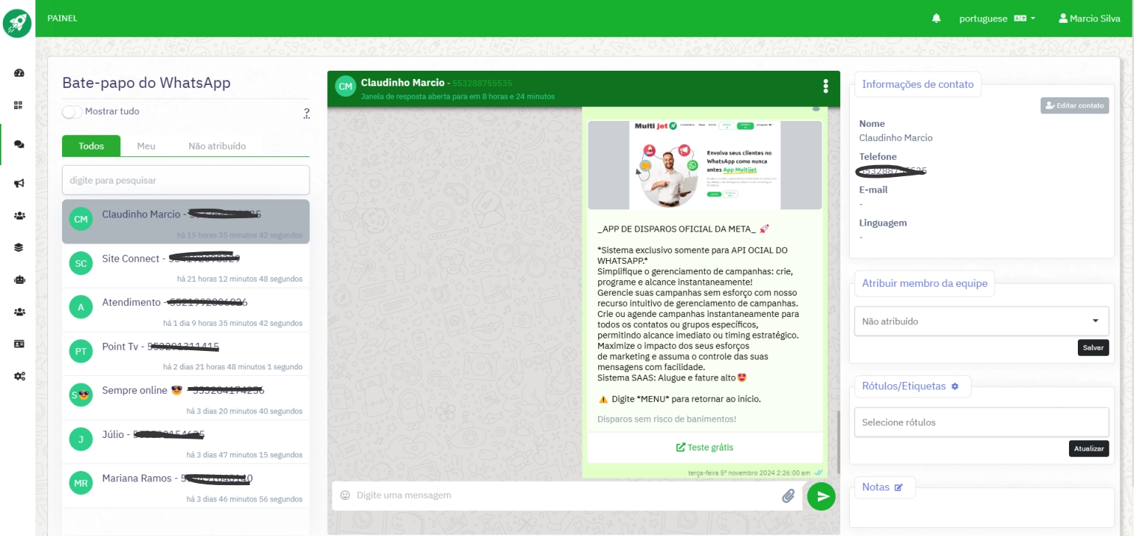Open the megaphone campaigns sidebar icon
Screen dimensions: 1134x536
coord(19,184)
